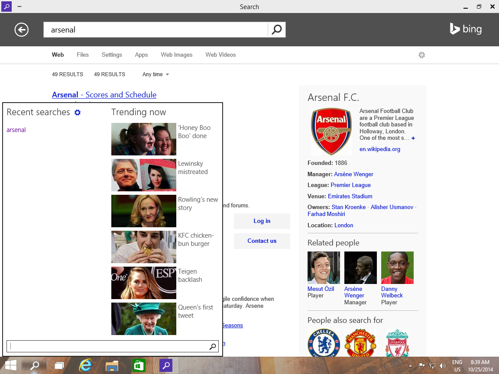Open the Lewinsky mistreated thumbnail
499x374 pixels.
(x=143, y=175)
